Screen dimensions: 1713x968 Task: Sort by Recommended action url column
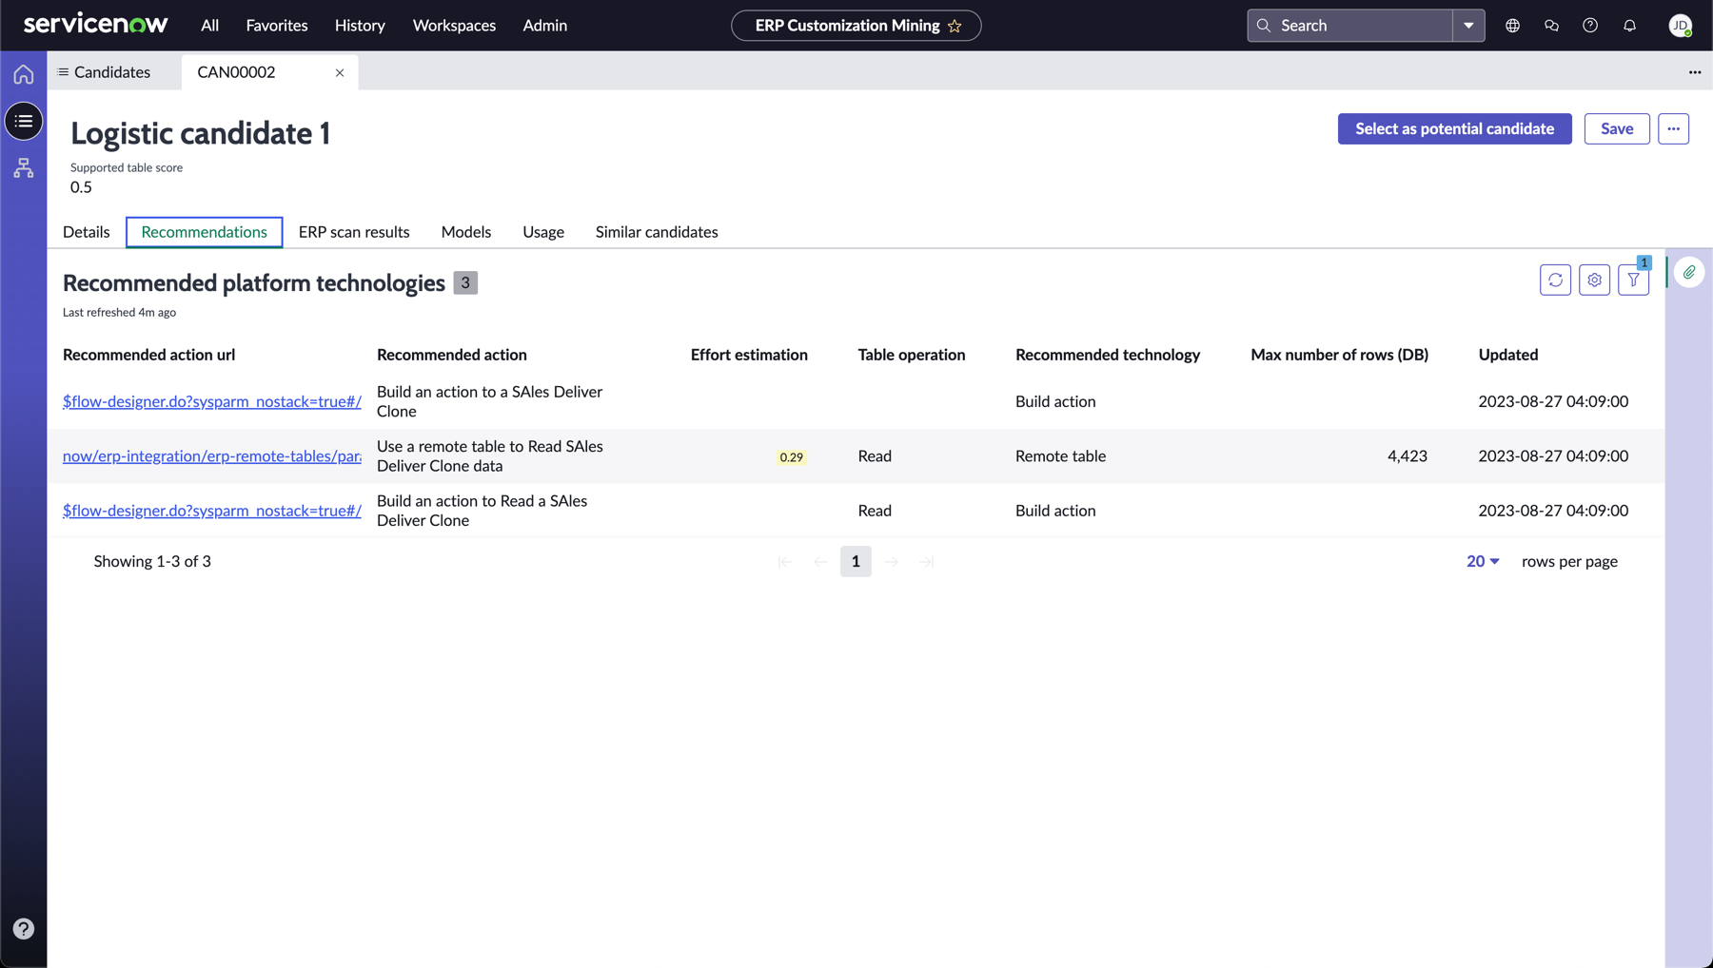click(x=148, y=355)
